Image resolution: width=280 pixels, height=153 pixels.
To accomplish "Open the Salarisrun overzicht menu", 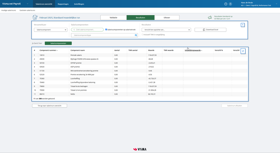I will pyautogui.click(x=44, y=4).
